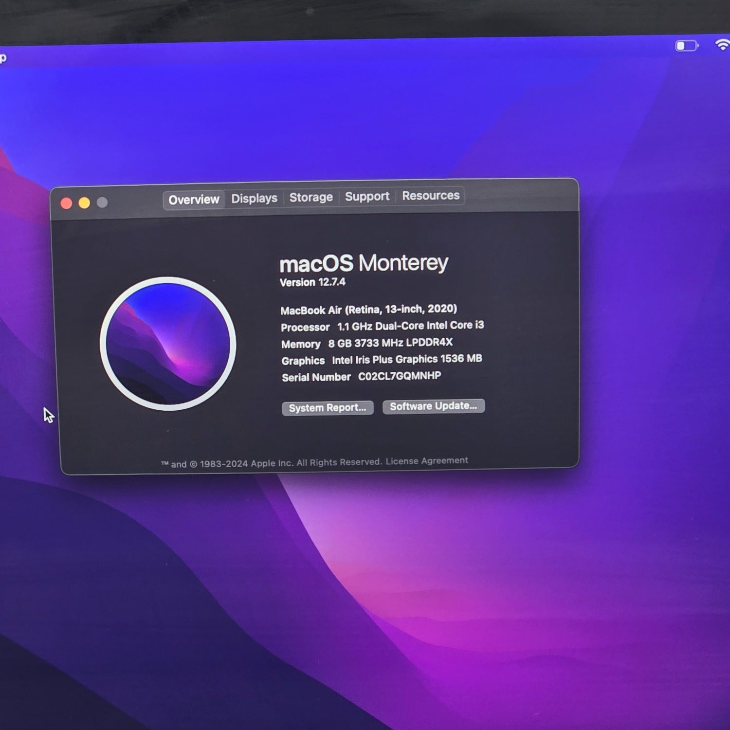Image resolution: width=730 pixels, height=730 pixels.
Task: Open the Wi-Fi menu bar icon
Action: [722, 45]
